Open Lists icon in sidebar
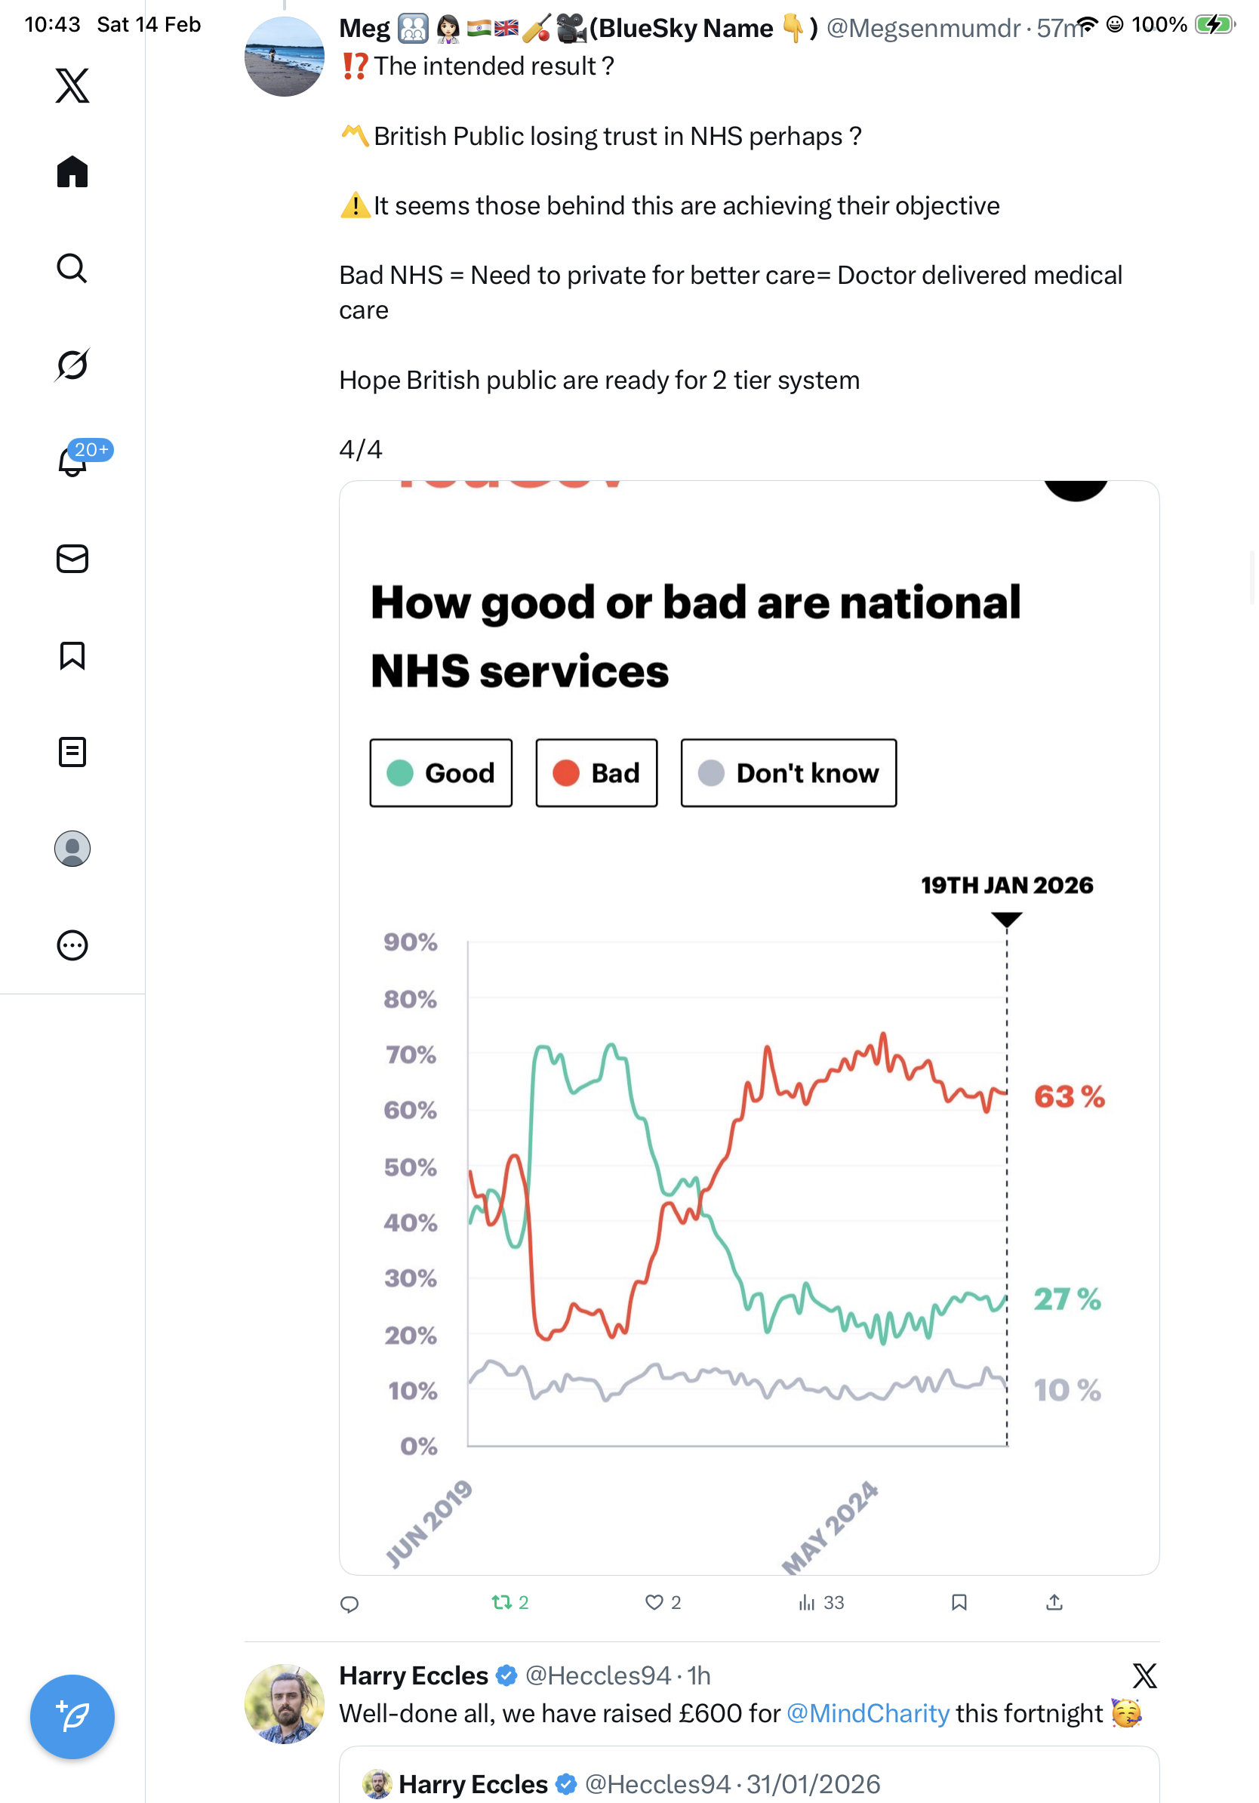Image resolution: width=1259 pixels, height=1803 pixels. [72, 752]
